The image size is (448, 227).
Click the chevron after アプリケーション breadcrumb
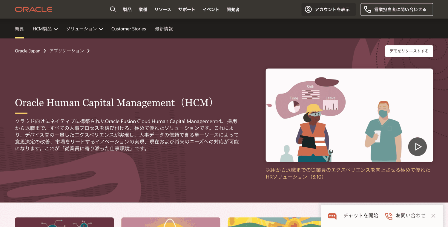pos(88,51)
